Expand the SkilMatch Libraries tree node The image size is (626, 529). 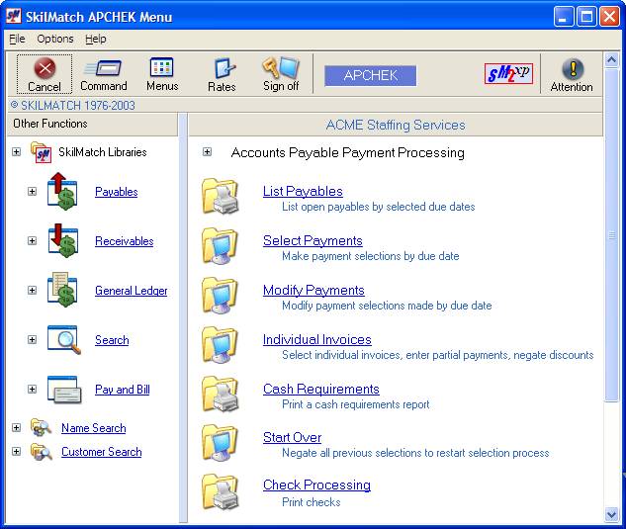(16, 152)
